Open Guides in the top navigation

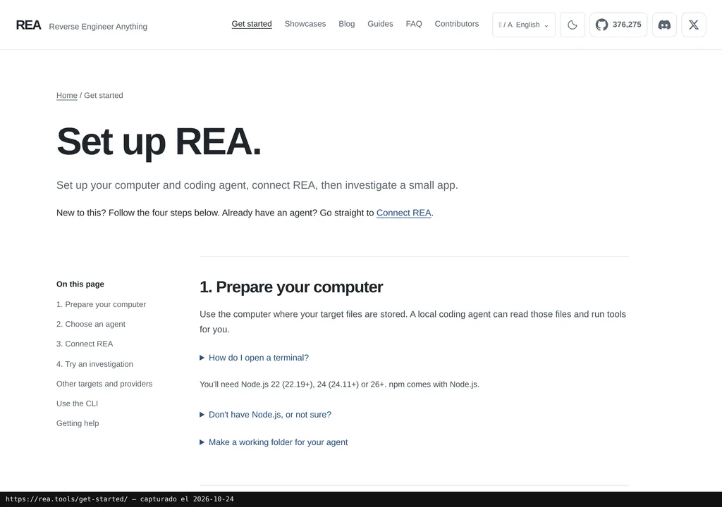point(380,24)
